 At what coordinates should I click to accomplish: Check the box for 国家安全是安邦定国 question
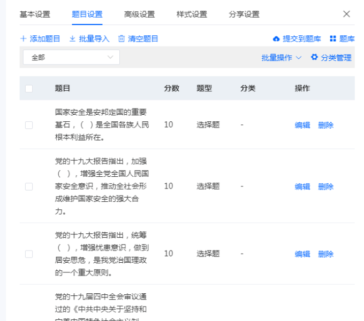pyautogui.click(x=29, y=125)
